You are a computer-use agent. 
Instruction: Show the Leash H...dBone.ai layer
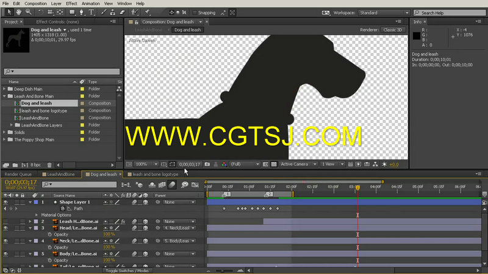(5, 222)
